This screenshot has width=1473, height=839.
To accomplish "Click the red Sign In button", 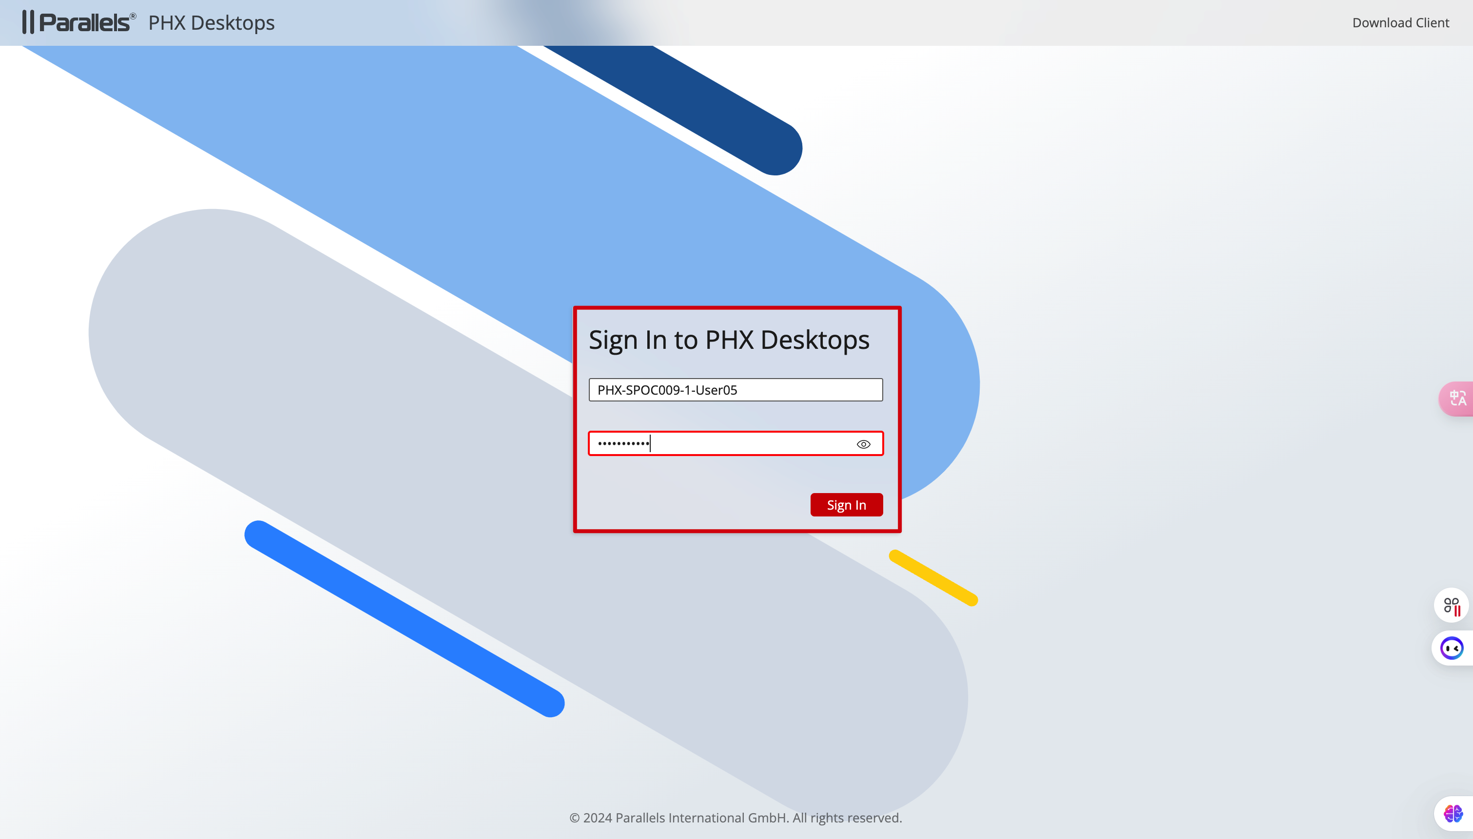I will point(846,505).
